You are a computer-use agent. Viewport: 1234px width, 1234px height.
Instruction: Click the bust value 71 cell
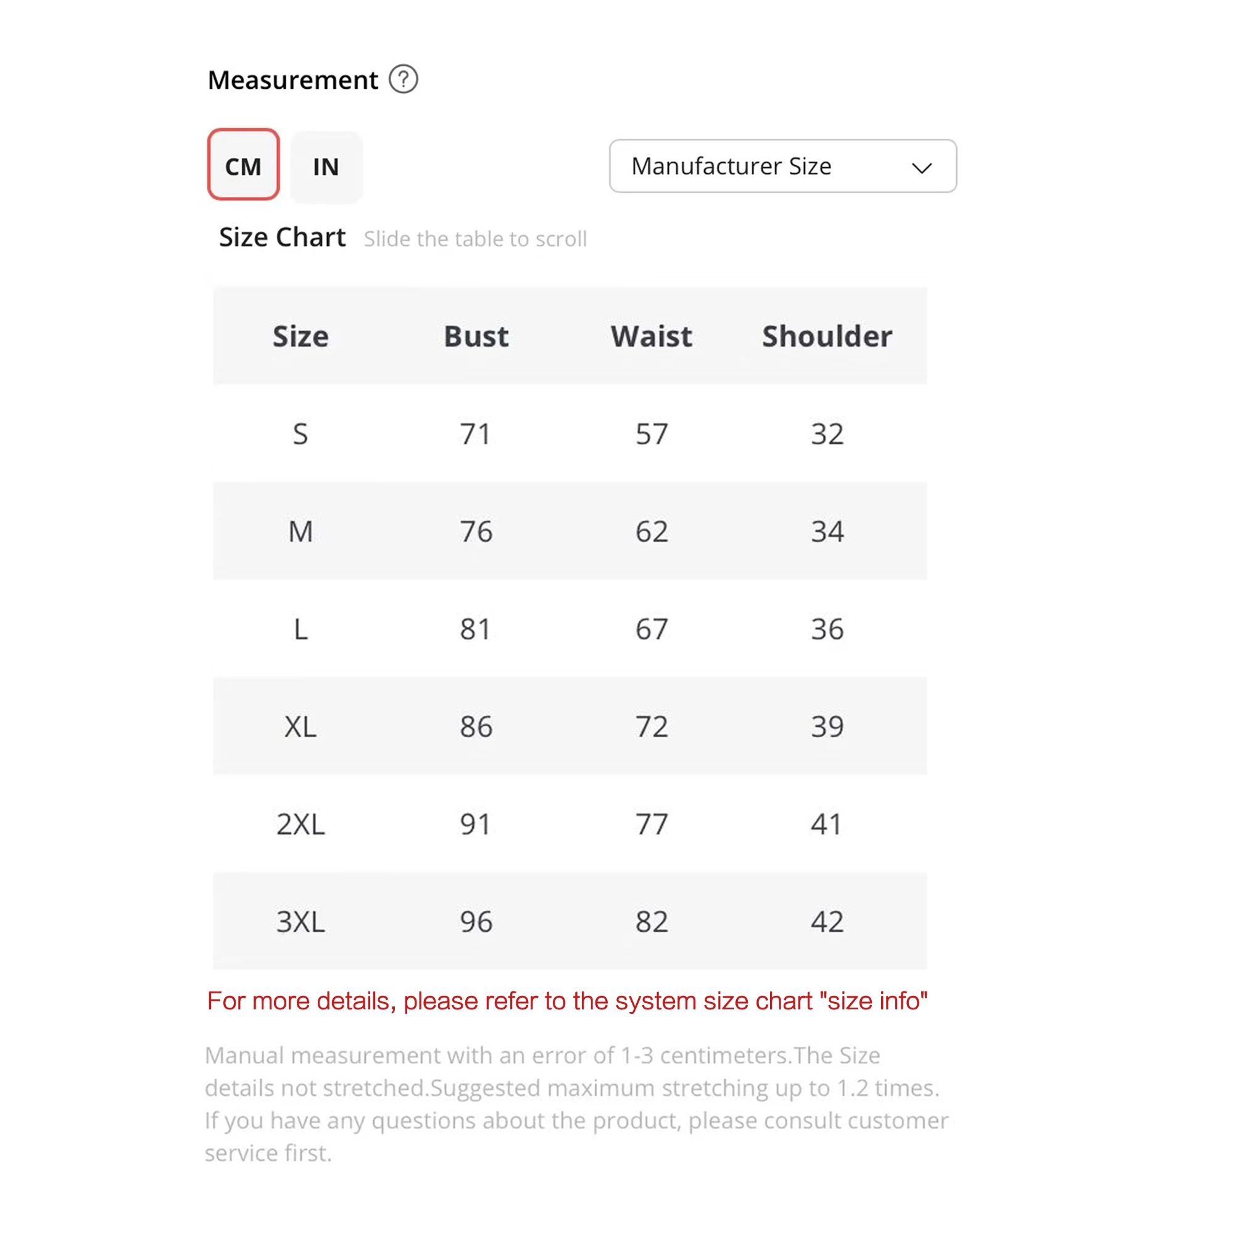pos(476,434)
